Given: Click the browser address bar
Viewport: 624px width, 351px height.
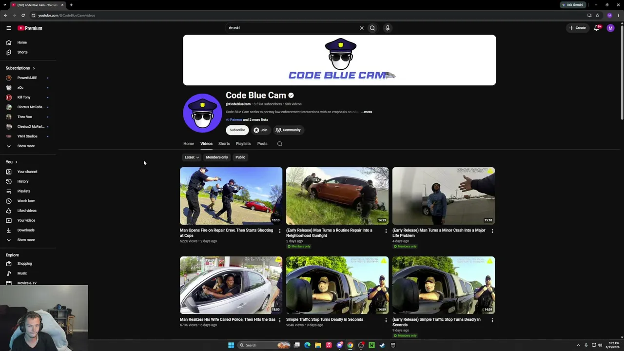Looking at the screenshot, I should [307, 15].
